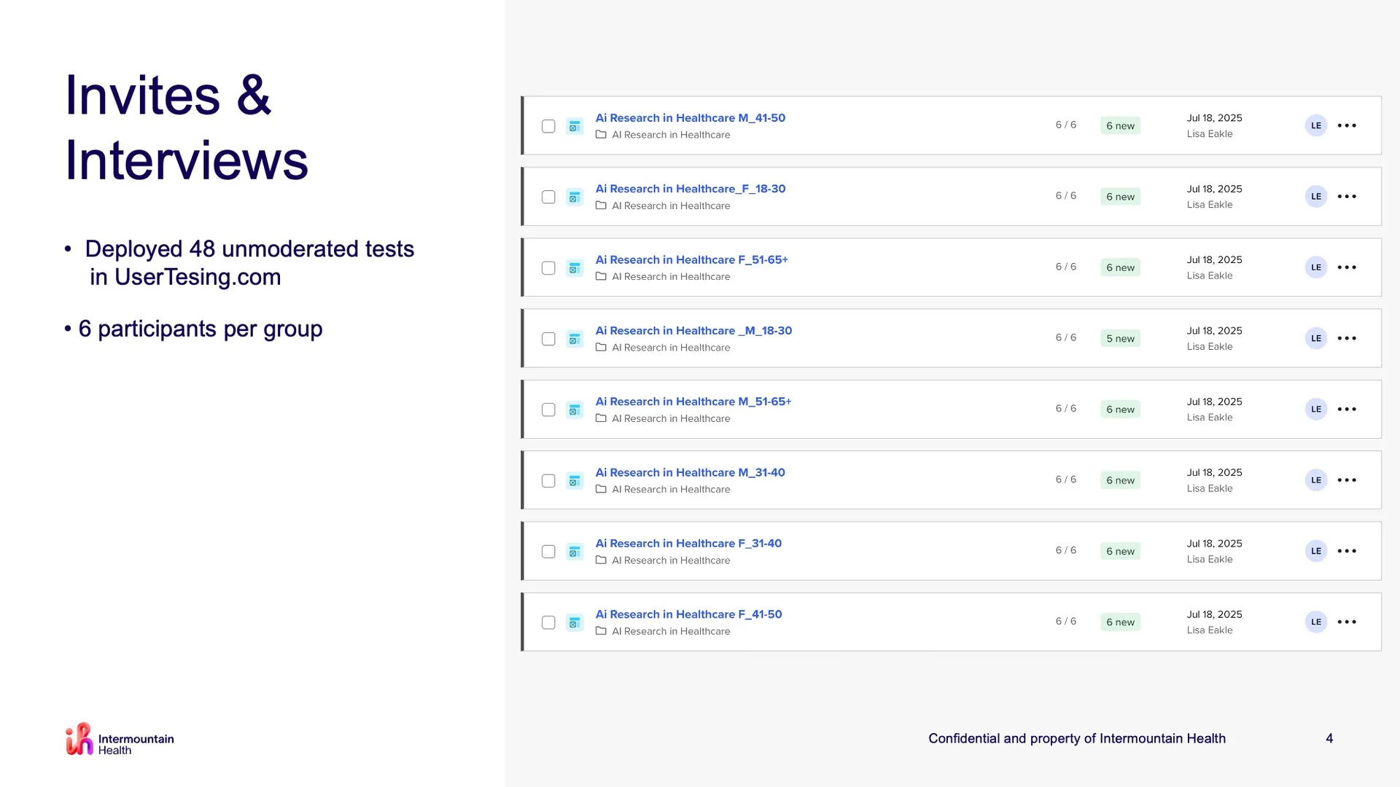Open folder label under F_41-50 test
The image size is (1400, 787).
(x=670, y=632)
